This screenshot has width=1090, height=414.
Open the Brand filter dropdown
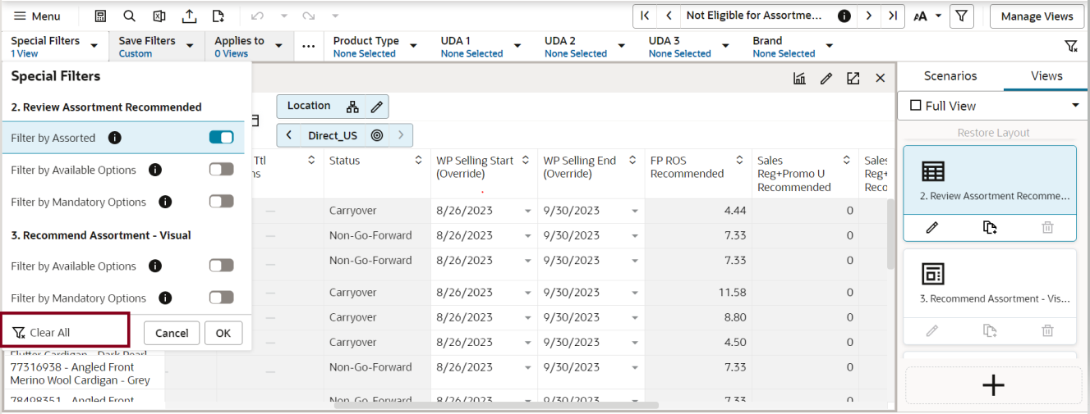[x=829, y=46]
